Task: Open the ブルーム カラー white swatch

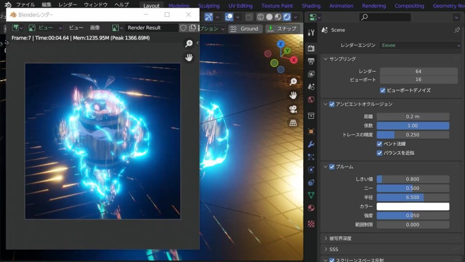Action: [413, 207]
